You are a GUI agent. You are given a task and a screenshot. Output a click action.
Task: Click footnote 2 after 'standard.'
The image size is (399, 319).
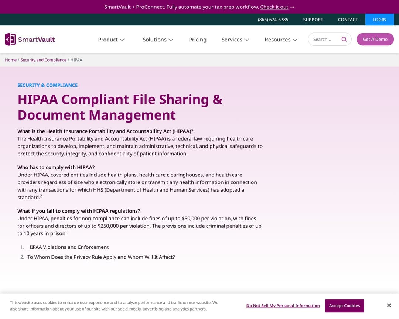[x=41, y=196]
